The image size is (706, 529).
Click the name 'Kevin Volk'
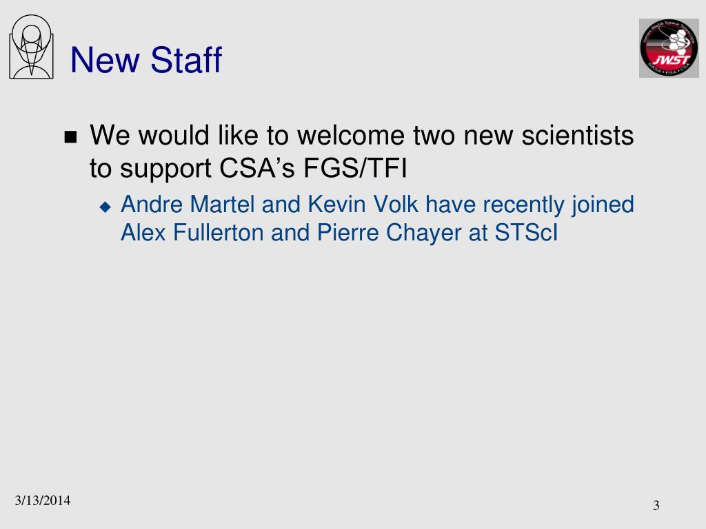click(363, 204)
